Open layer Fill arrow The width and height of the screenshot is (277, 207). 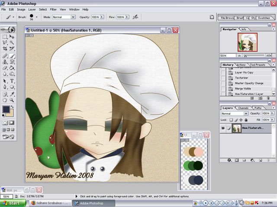(272, 120)
